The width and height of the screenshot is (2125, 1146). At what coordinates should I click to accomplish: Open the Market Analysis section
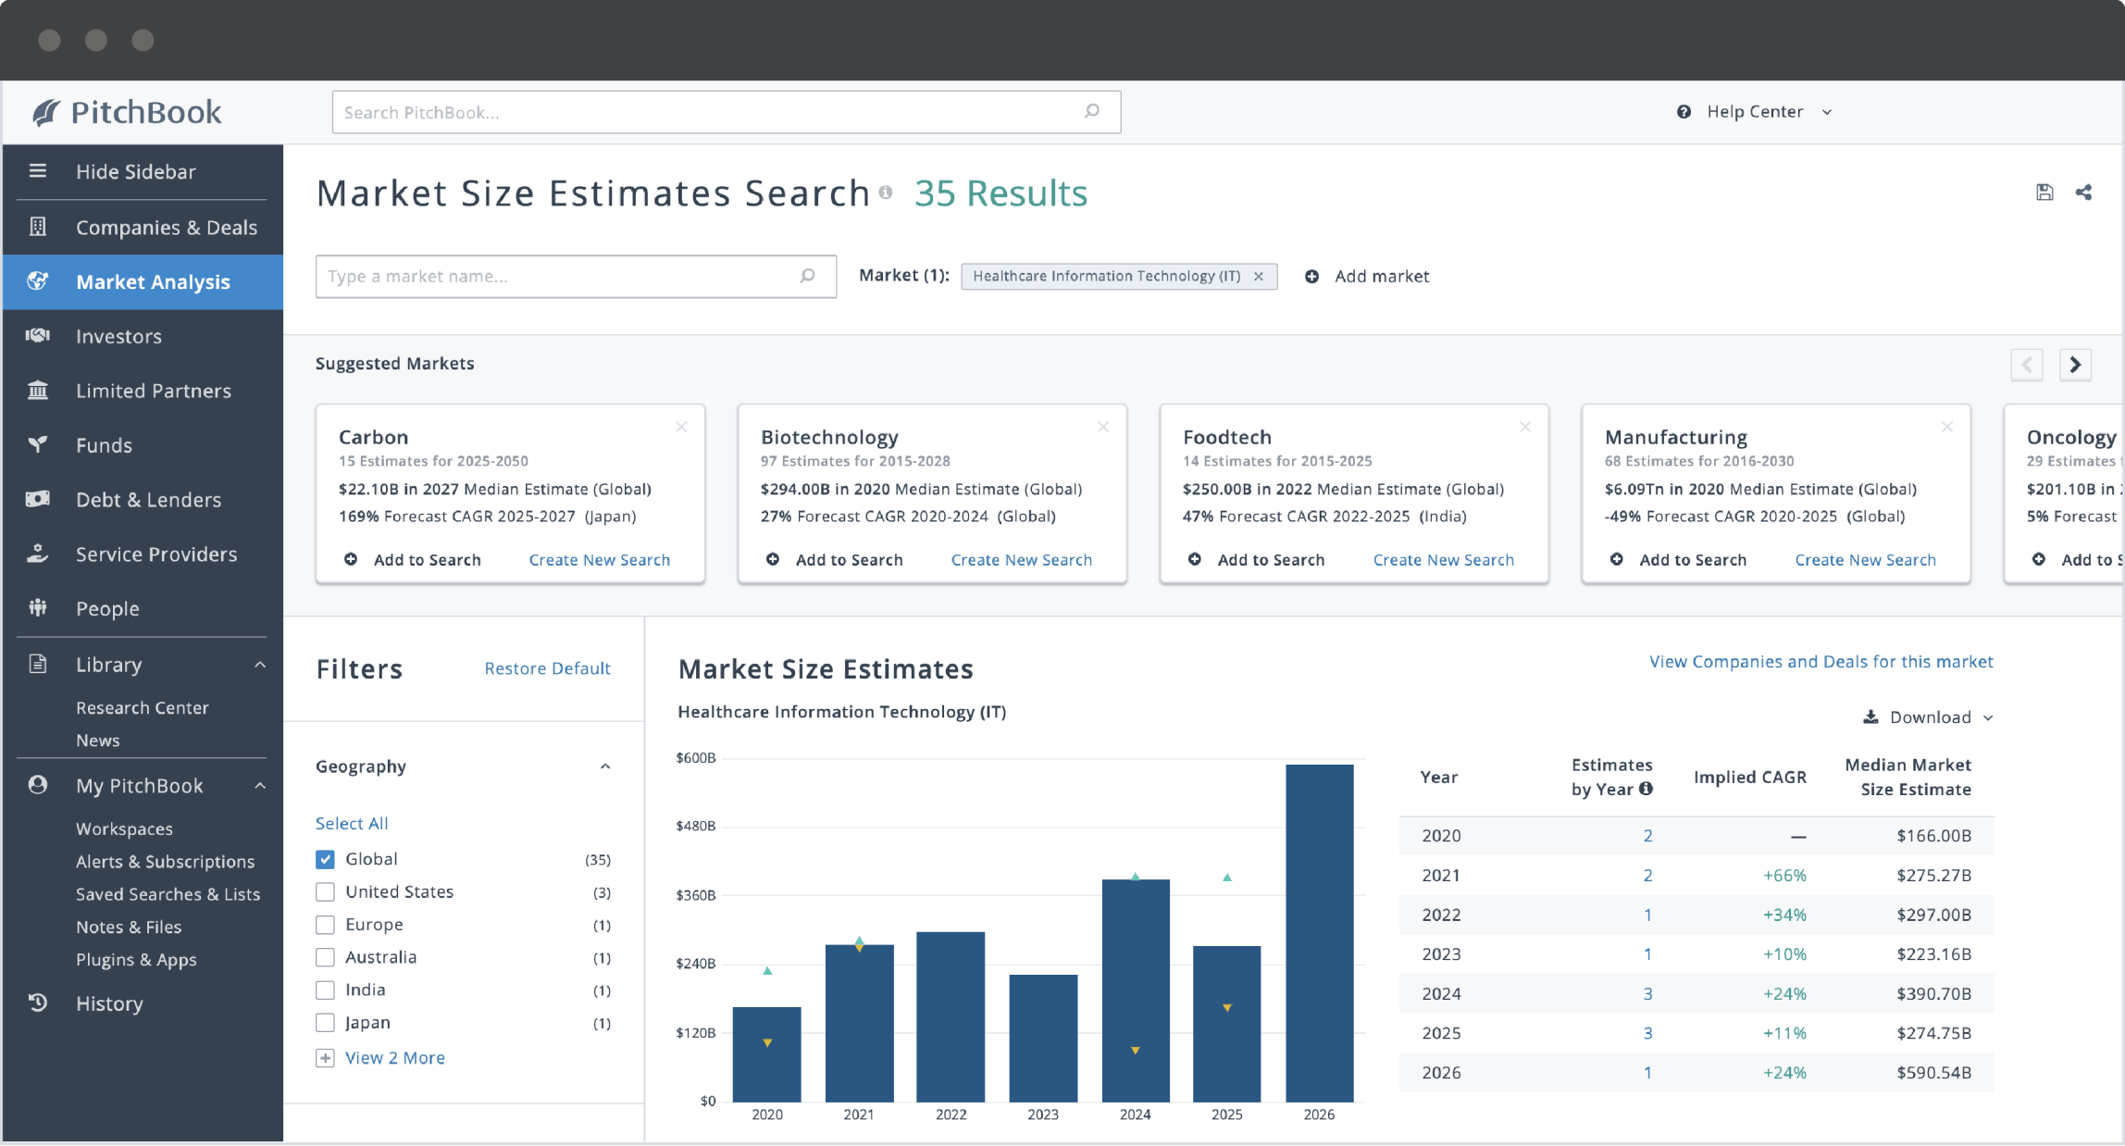[153, 281]
